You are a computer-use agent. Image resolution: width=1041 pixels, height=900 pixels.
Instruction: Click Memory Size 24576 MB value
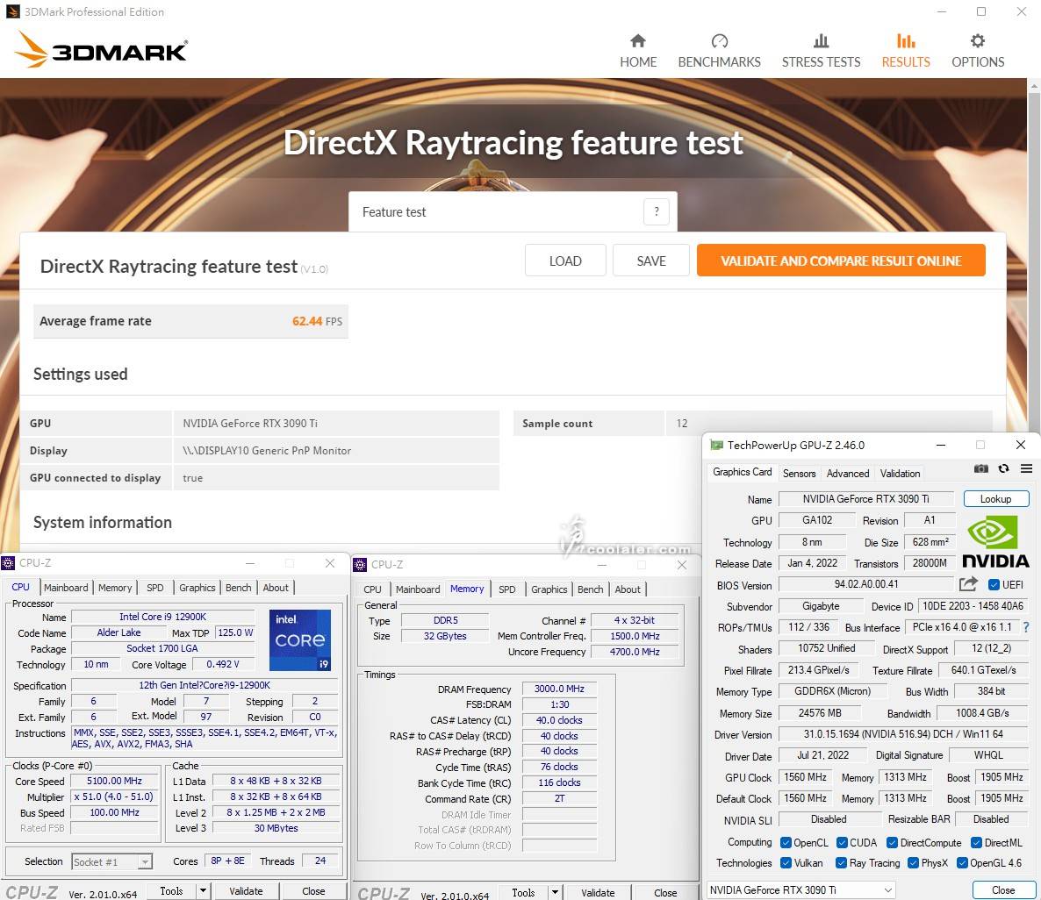point(819,713)
